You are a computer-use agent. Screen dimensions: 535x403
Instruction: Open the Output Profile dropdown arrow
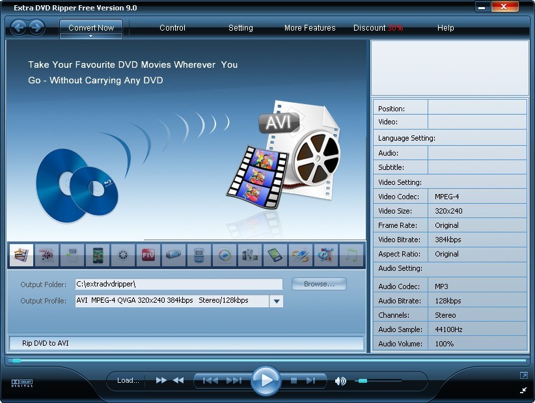pyautogui.click(x=277, y=301)
